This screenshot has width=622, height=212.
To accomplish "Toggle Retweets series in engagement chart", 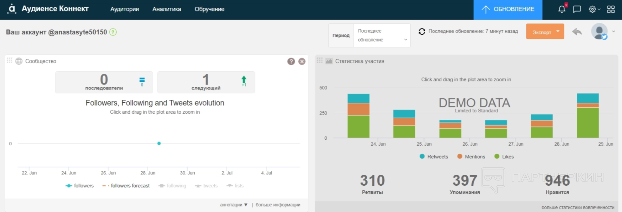I will [x=434, y=157].
